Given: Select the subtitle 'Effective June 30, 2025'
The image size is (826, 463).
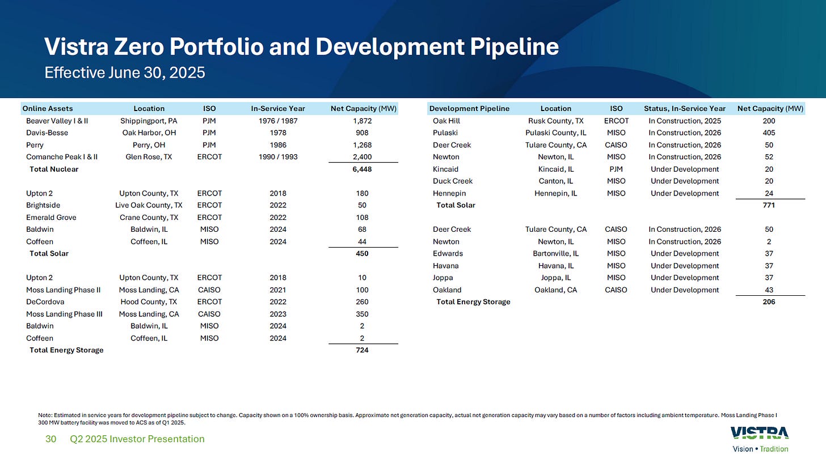Looking at the screenshot, I should point(124,73).
